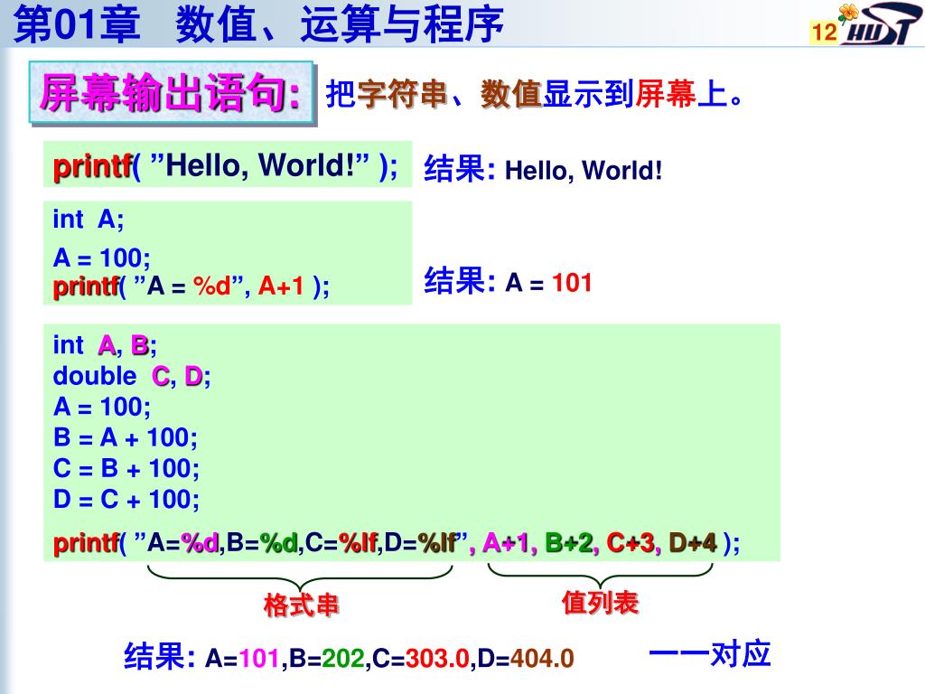Select the 屏幕输出语句 heading box

point(171,93)
